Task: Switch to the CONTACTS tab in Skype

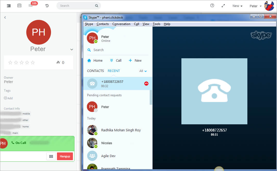Action: (x=95, y=71)
